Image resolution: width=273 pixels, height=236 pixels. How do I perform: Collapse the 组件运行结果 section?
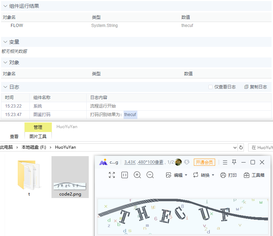pos(5,6)
